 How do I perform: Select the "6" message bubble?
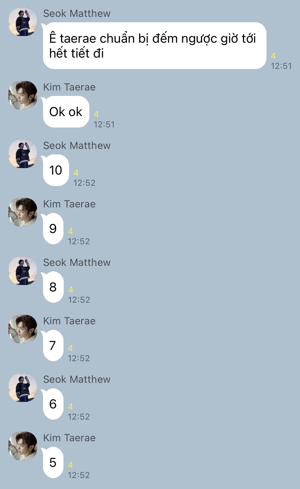[53, 404]
